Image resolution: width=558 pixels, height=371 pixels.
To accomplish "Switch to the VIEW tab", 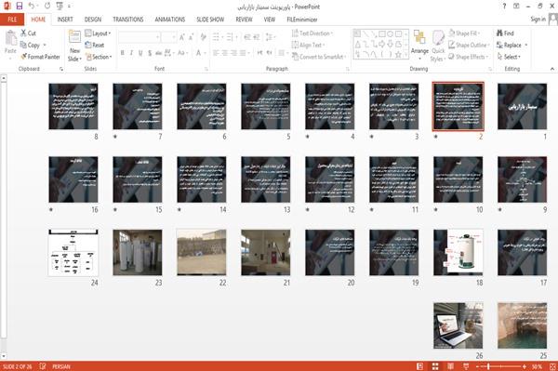I will pyautogui.click(x=270, y=20).
